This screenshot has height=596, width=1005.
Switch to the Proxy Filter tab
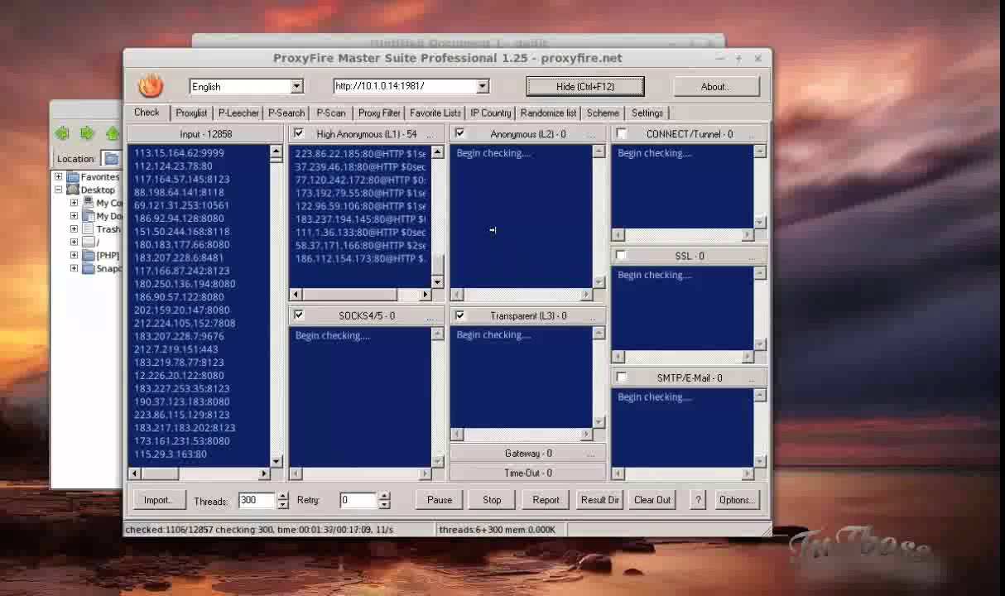[379, 113]
